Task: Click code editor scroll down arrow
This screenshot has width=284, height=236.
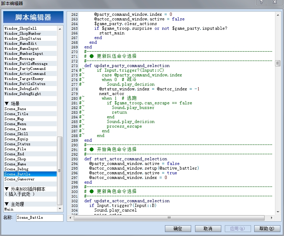Action: [x=278, y=212]
